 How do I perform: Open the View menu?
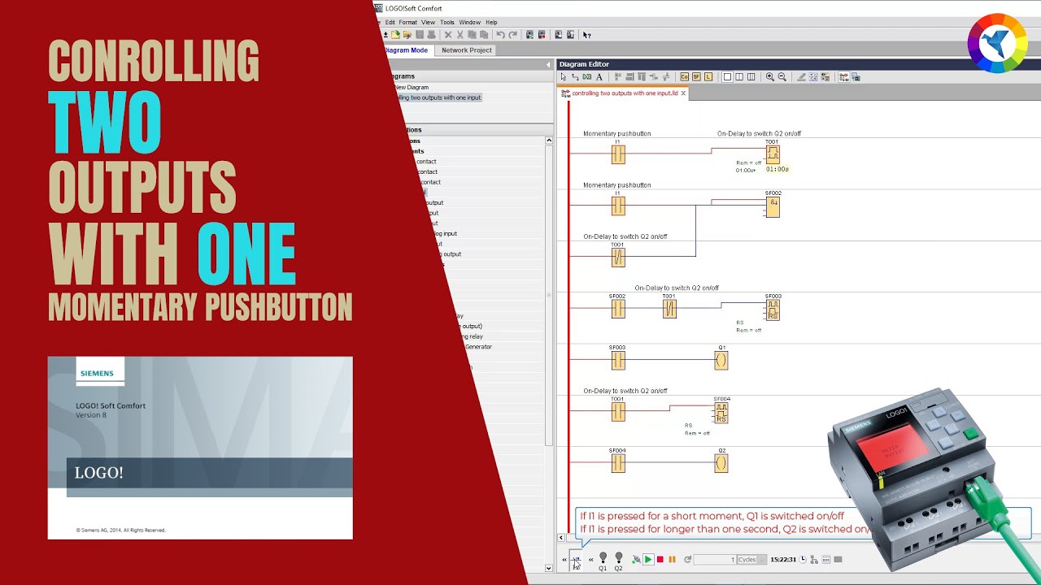coord(428,22)
